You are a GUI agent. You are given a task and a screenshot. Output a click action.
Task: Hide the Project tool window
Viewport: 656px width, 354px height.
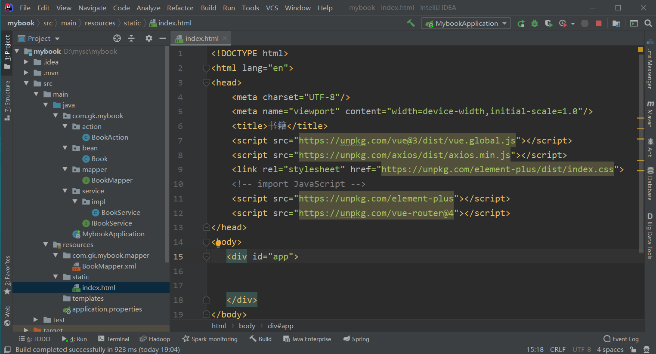pyautogui.click(x=163, y=38)
